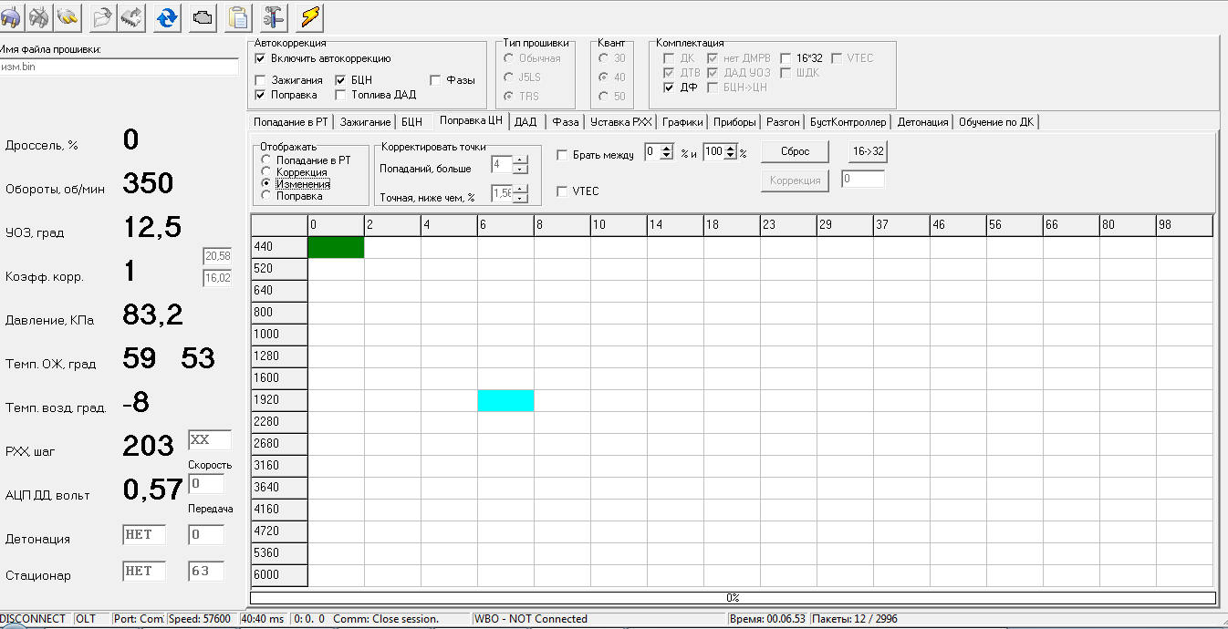The height and width of the screenshot is (629, 1228).
Task: Toggle 'Включить автокоррекцию' checkbox
Action: pyautogui.click(x=261, y=58)
